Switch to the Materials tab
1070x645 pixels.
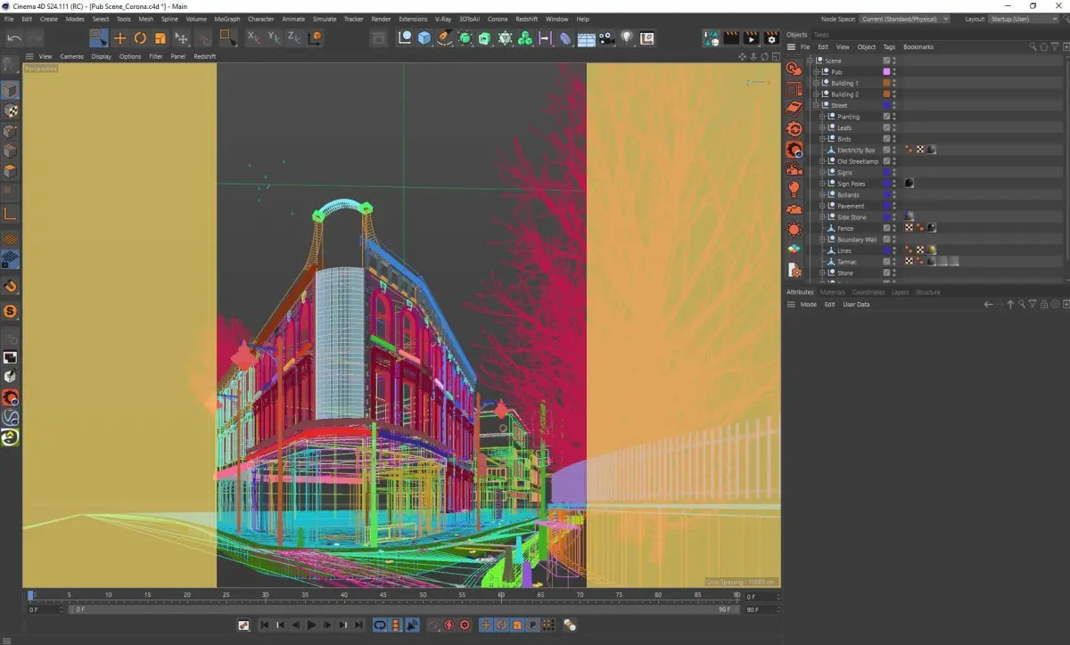pos(832,292)
